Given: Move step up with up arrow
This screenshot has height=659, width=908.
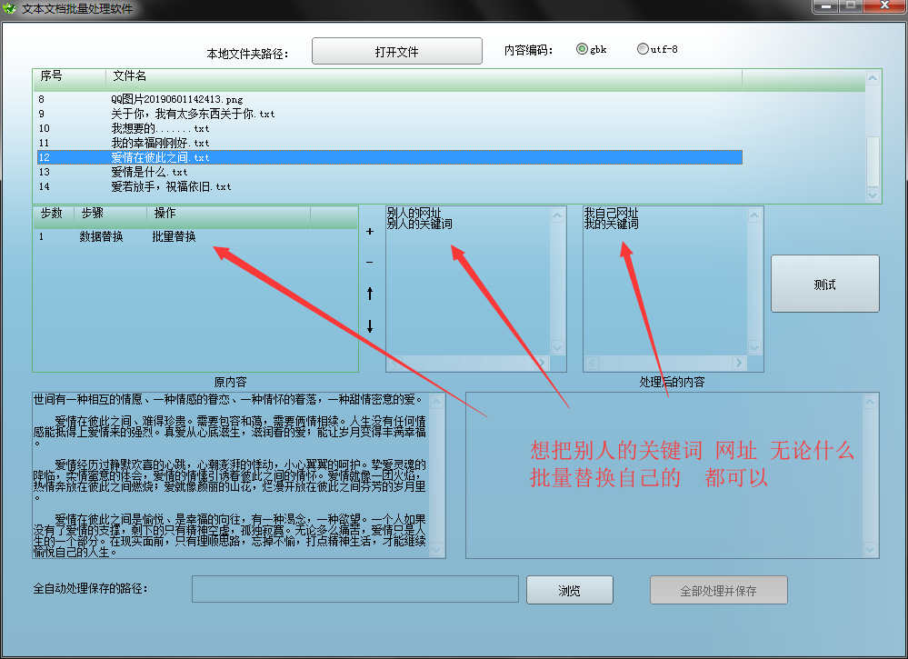Looking at the screenshot, I should 369,294.
